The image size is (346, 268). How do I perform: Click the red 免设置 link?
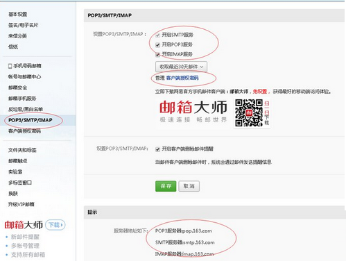pos(260,92)
